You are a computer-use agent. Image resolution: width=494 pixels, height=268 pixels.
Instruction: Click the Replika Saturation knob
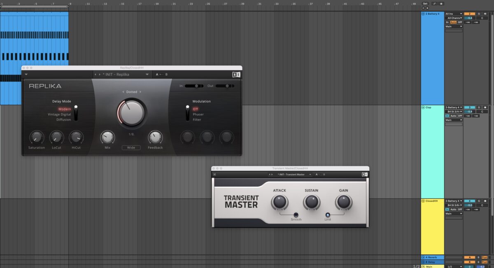tap(37, 137)
